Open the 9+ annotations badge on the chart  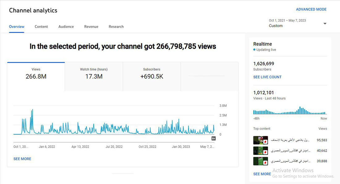[x=213, y=138]
